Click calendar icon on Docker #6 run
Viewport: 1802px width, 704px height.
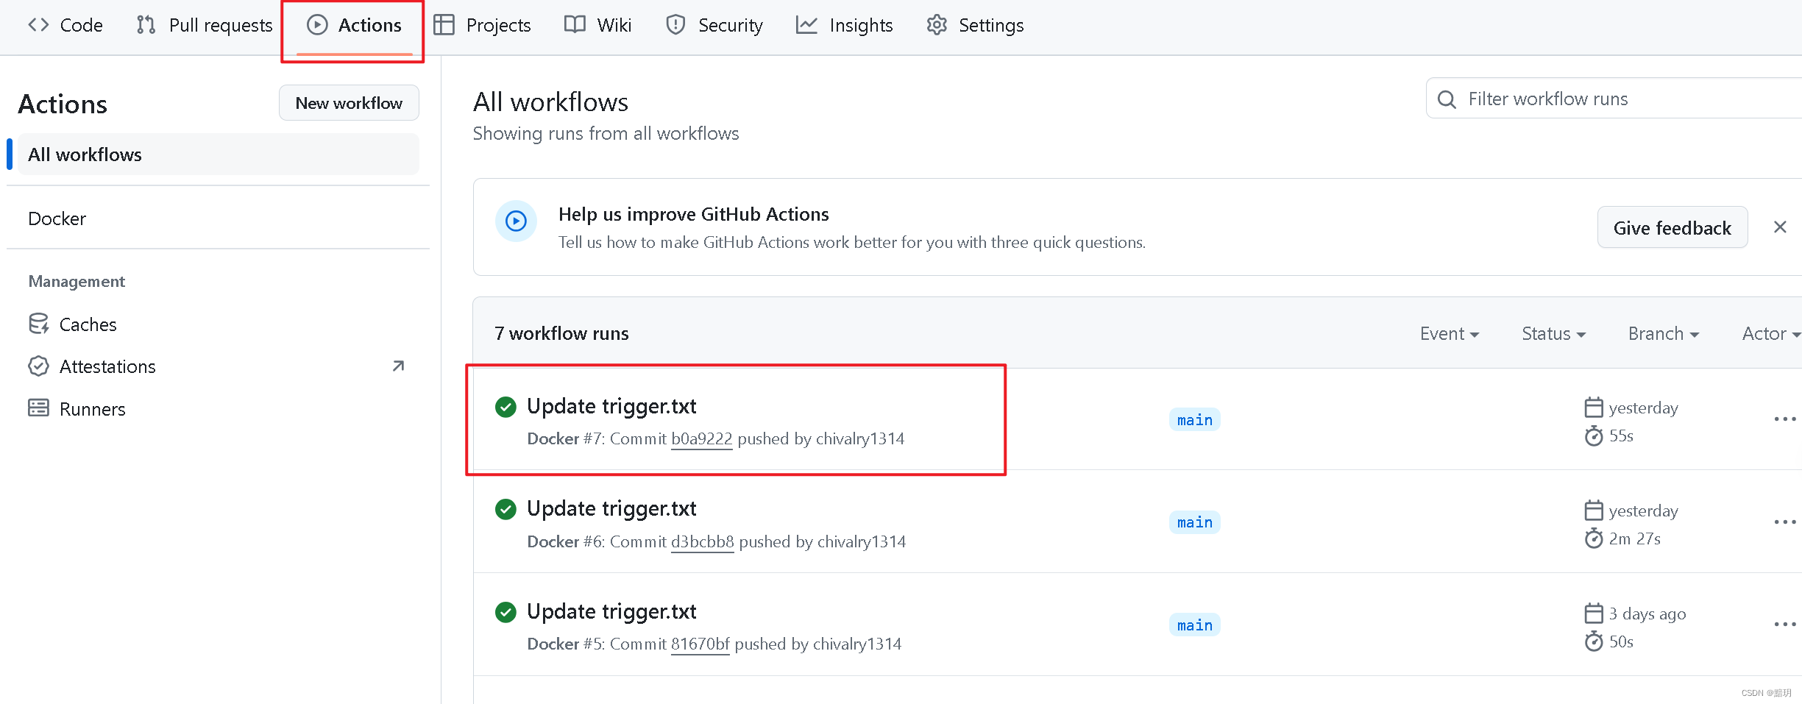[x=1593, y=510]
